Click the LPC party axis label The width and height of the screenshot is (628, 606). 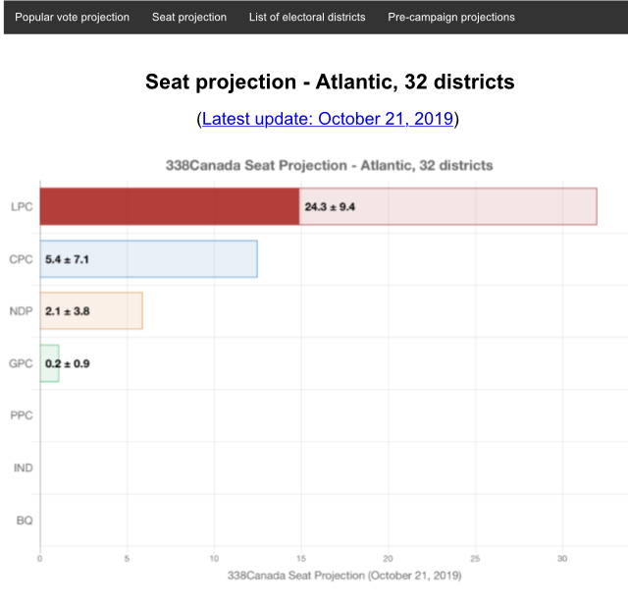[22, 206]
